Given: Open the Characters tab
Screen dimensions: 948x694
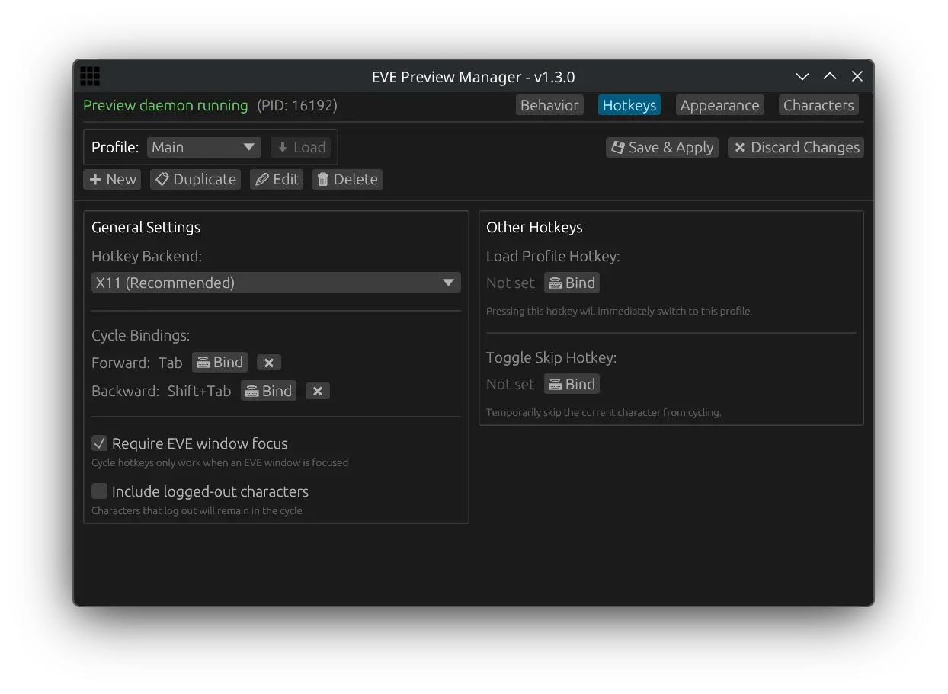Looking at the screenshot, I should (818, 105).
